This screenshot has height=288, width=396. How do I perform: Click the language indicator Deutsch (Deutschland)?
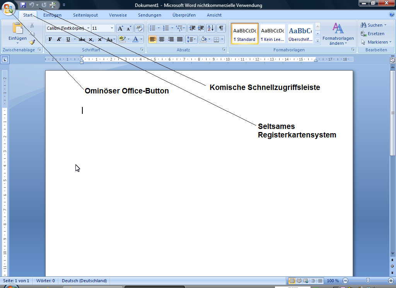[x=84, y=281]
